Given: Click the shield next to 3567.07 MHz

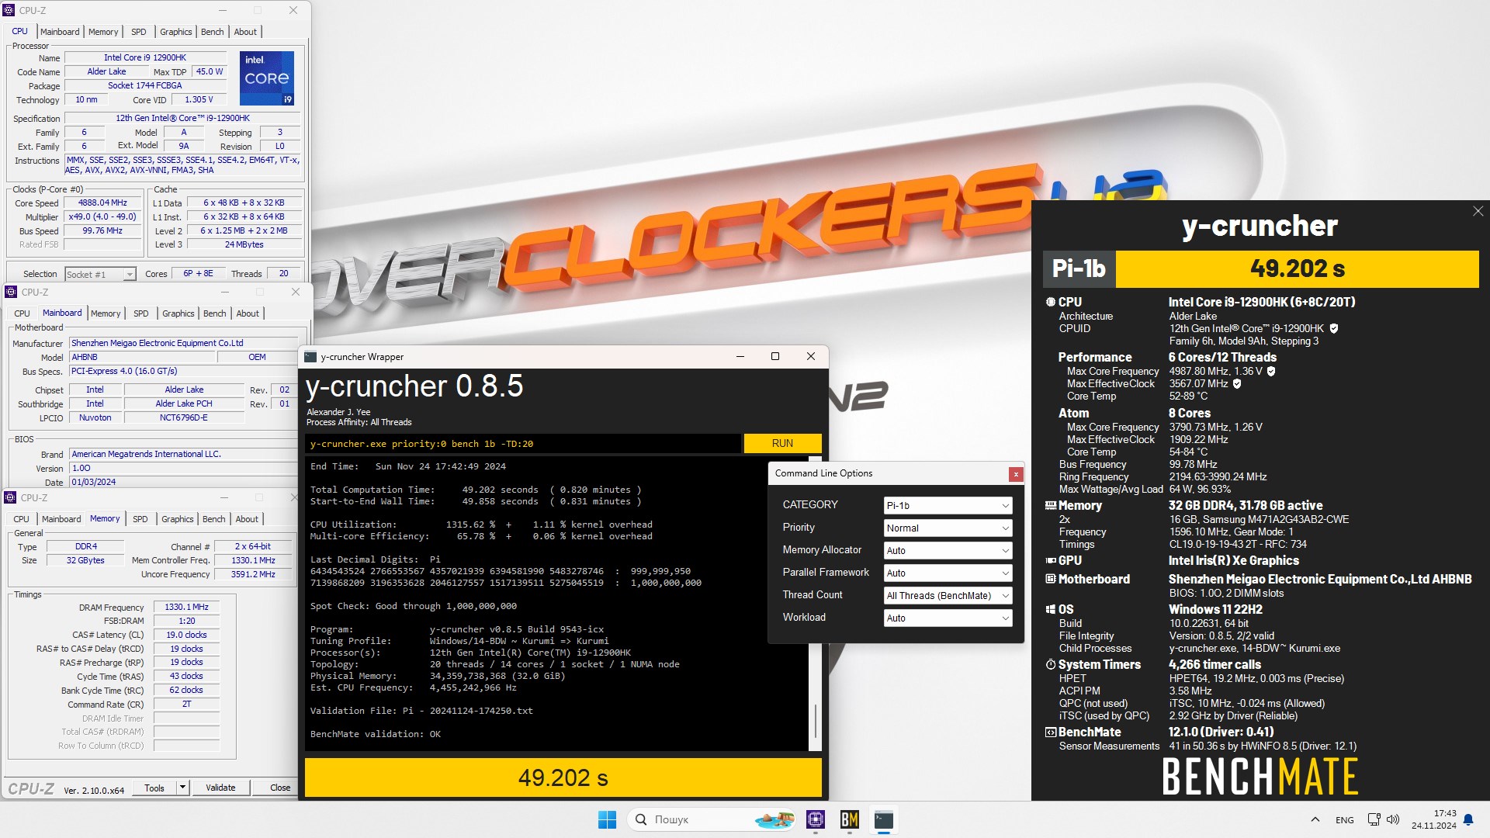Looking at the screenshot, I should 1237,383.
